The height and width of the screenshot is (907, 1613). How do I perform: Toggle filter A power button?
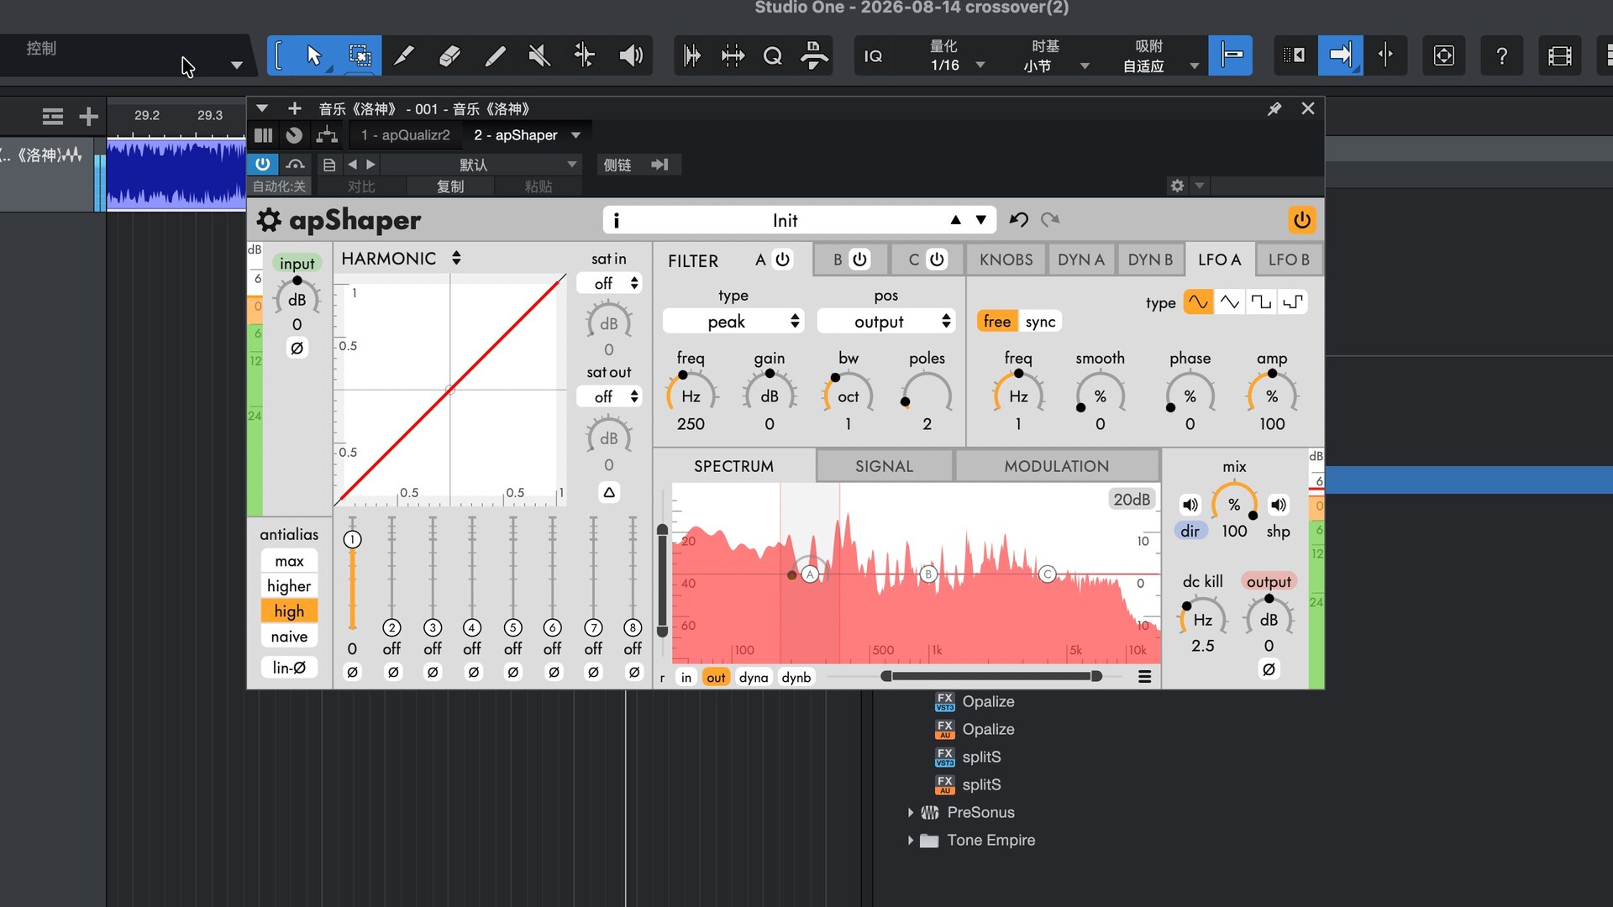(782, 260)
